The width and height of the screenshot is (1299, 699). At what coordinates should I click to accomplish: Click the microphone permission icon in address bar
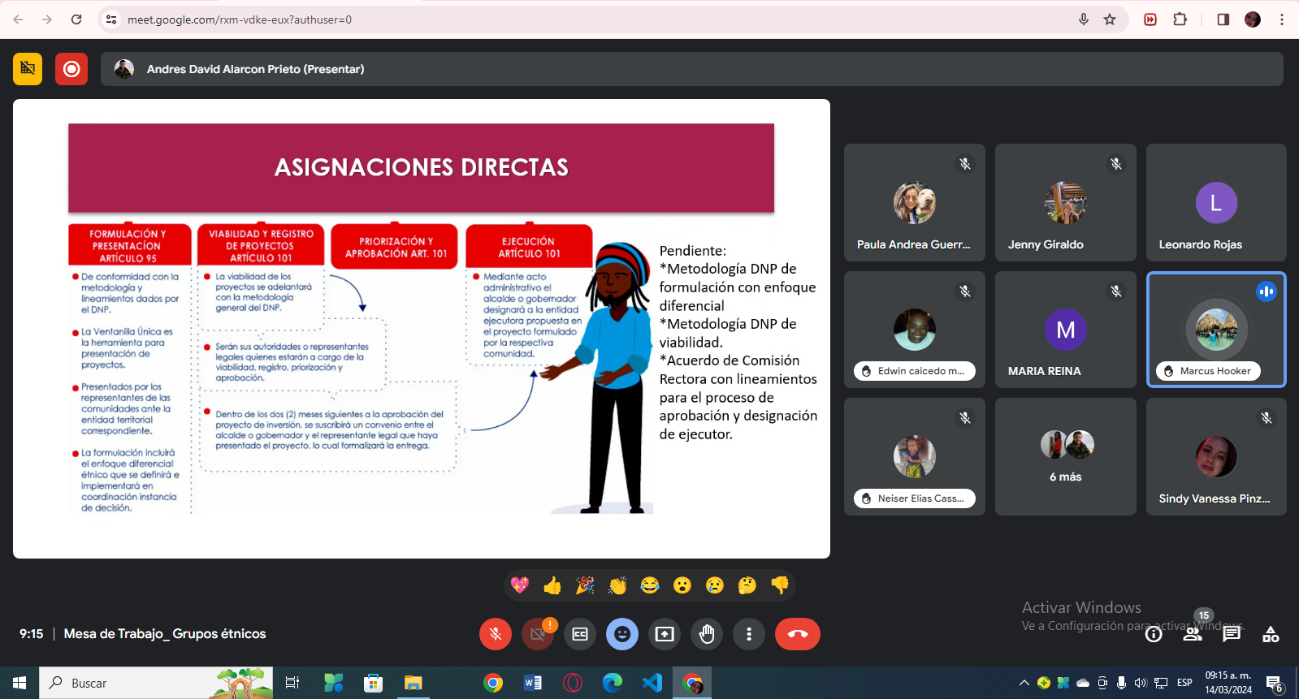click(1084, 19)
